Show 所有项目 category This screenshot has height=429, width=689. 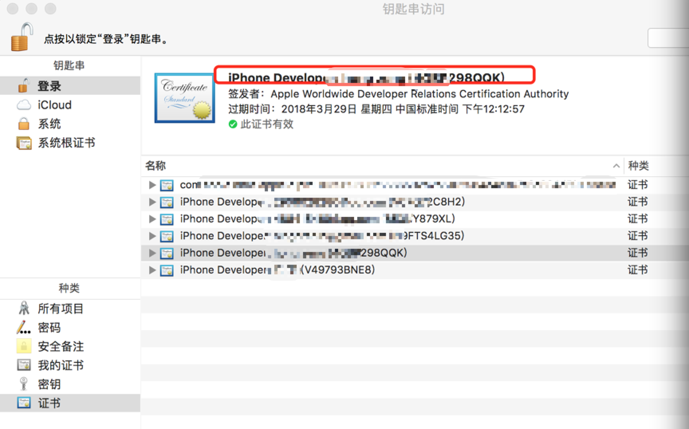tap(70, 309)
